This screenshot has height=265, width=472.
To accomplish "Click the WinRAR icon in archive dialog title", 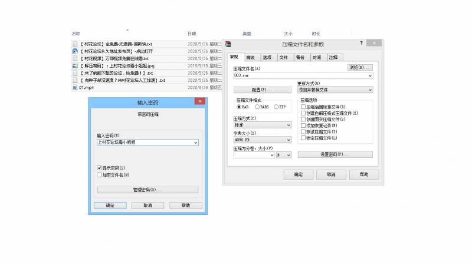I will coord(228,45).
